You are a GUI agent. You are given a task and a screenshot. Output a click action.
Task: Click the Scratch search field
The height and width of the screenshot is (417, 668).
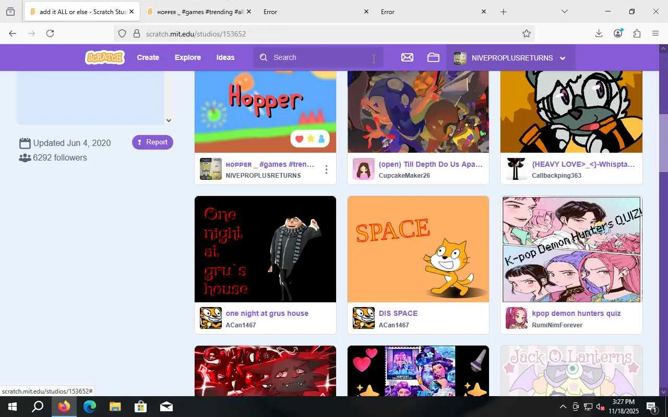[x=318, y=57]
